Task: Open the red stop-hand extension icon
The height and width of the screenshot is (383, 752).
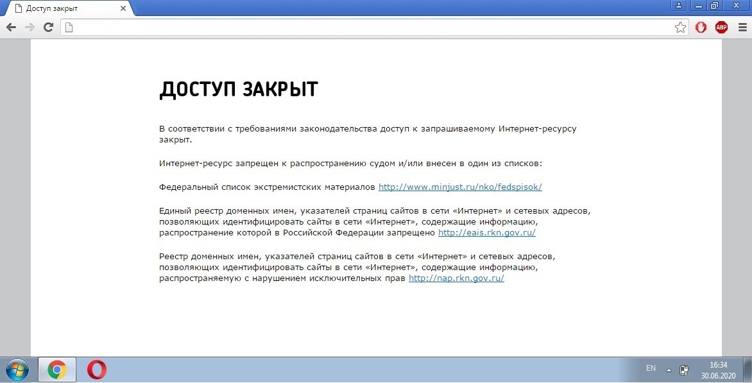Action: coord(701,28)
